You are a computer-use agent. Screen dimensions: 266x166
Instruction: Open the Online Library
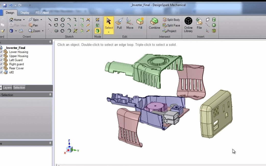pyautogui.click(x=188, y=25)
